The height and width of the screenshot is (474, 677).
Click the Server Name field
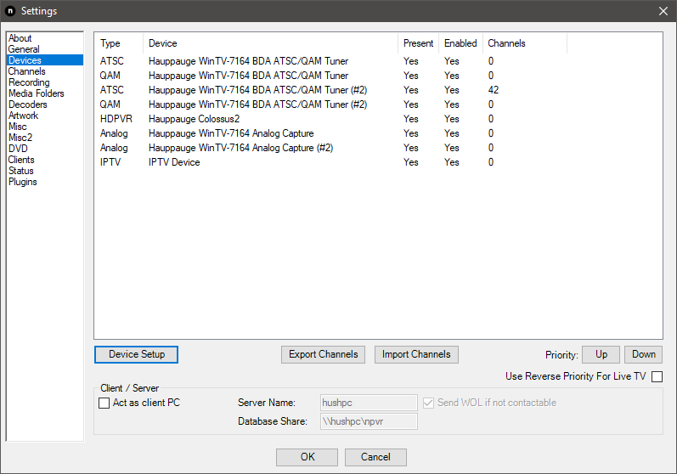coord(369,403)
